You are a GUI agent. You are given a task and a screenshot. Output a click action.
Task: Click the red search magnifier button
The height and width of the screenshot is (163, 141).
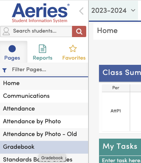coord(79,31)
